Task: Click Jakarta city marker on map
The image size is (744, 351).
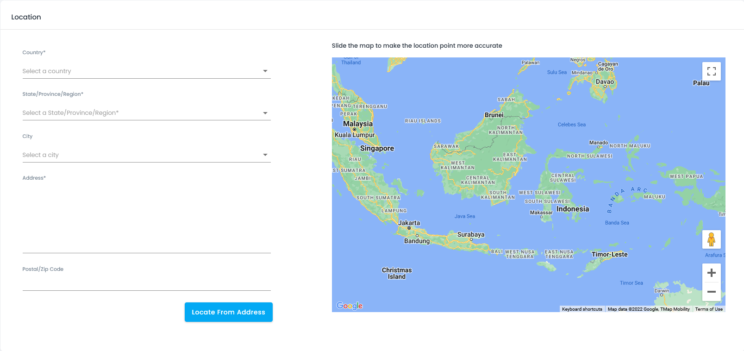Action: pos(409,228)
